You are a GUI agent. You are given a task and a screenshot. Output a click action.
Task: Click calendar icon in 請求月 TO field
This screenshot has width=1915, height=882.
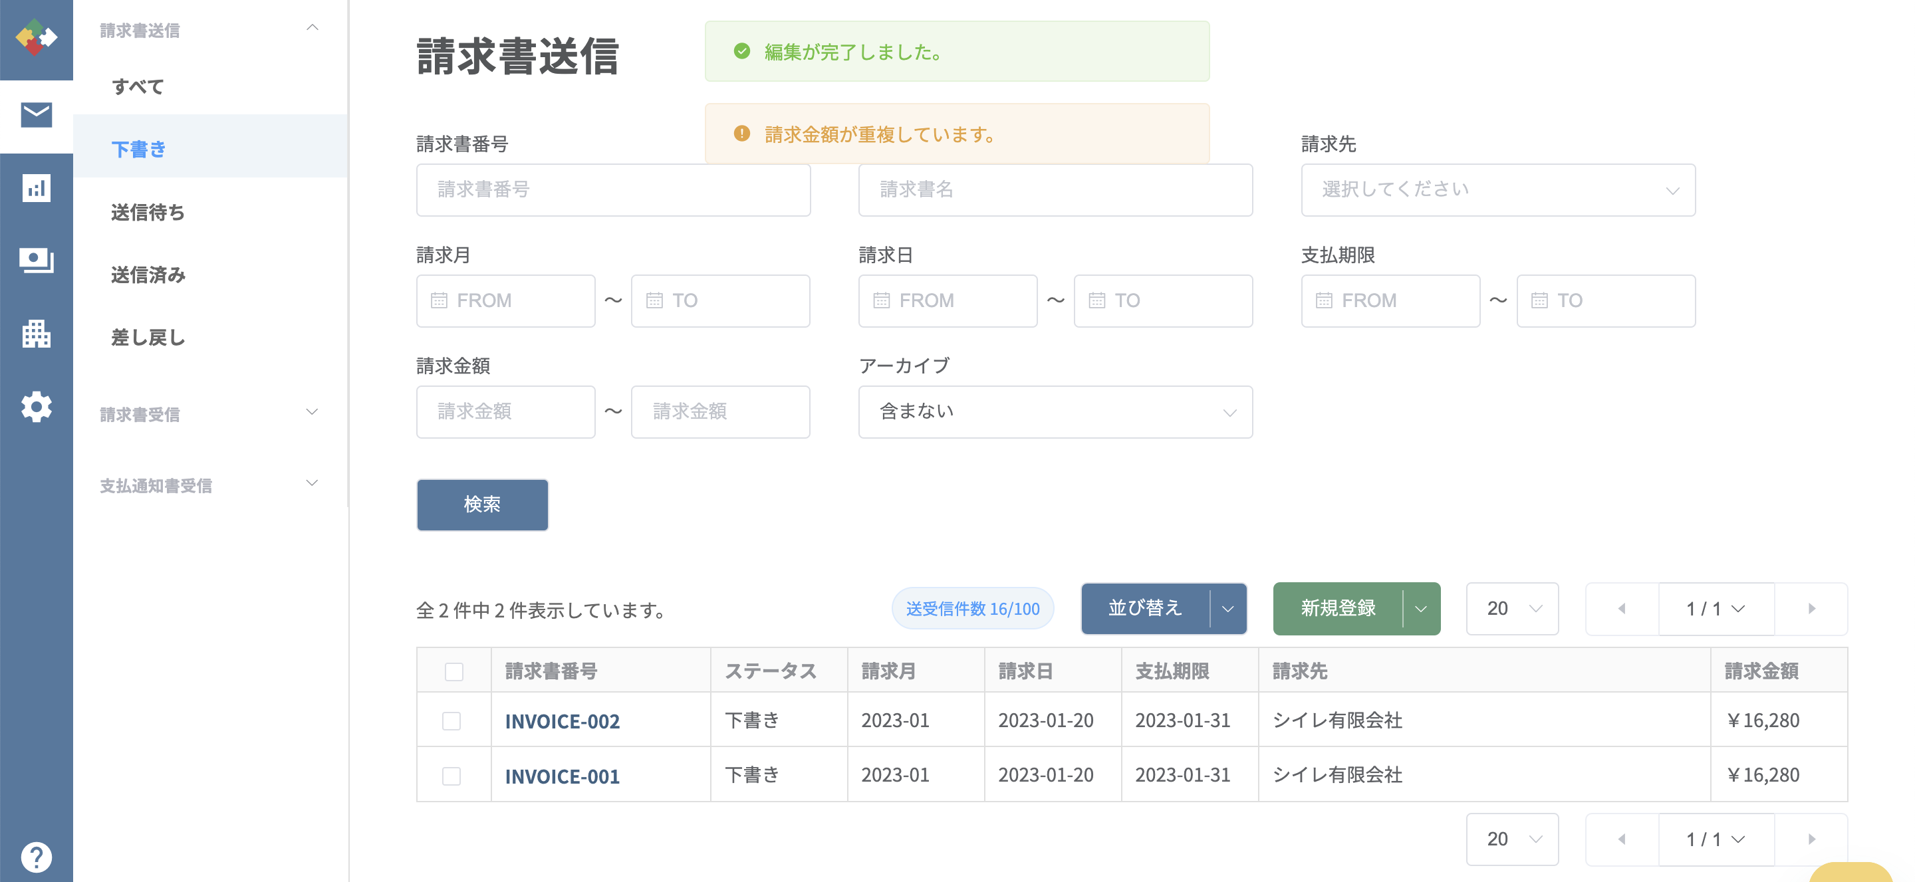(654, 300)
